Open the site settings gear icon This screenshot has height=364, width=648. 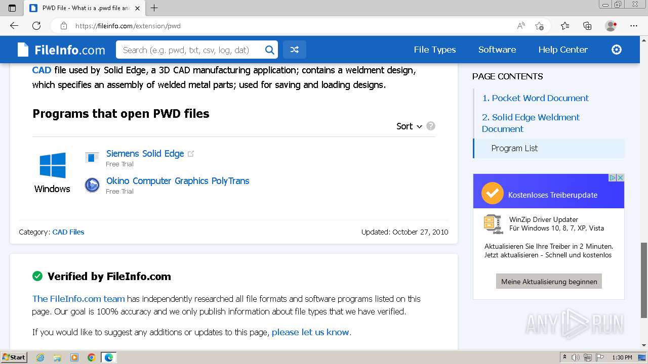pos(617,50)
